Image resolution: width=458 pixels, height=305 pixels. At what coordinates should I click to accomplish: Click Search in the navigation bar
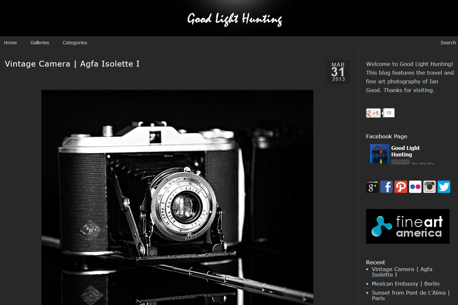[x=448, y=43]
